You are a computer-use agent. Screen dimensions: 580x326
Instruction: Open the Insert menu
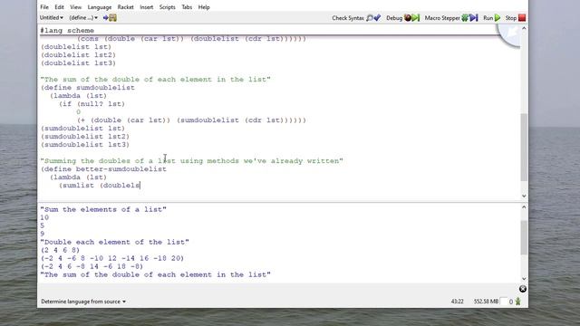[147, 7]
